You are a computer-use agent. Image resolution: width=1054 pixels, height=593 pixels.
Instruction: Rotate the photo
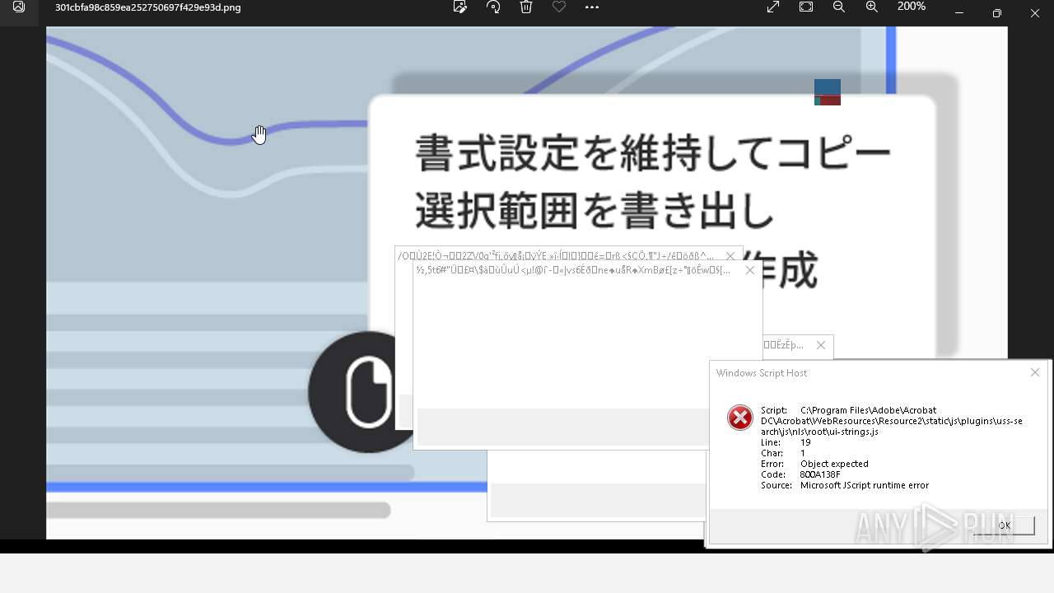click(x=493, y=7)
